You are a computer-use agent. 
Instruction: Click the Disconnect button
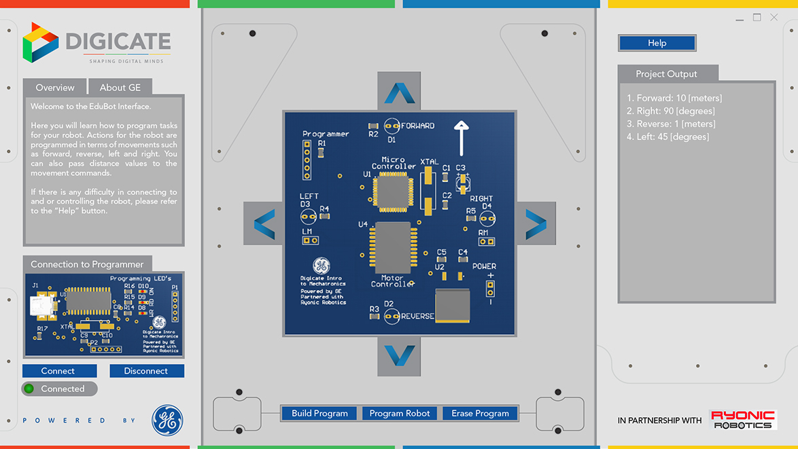click(147, 371)
